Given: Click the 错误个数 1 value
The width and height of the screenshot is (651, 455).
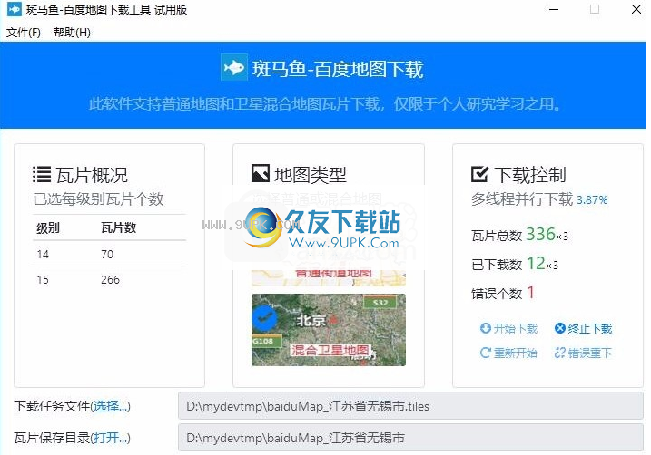Looking at the screenshot, I should pyautogui.click(x=530, y=292).
